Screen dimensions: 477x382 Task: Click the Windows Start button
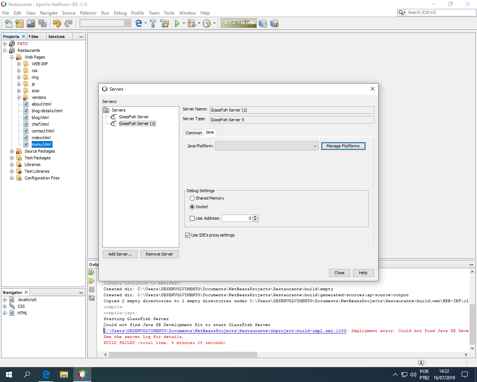point(9,375)
